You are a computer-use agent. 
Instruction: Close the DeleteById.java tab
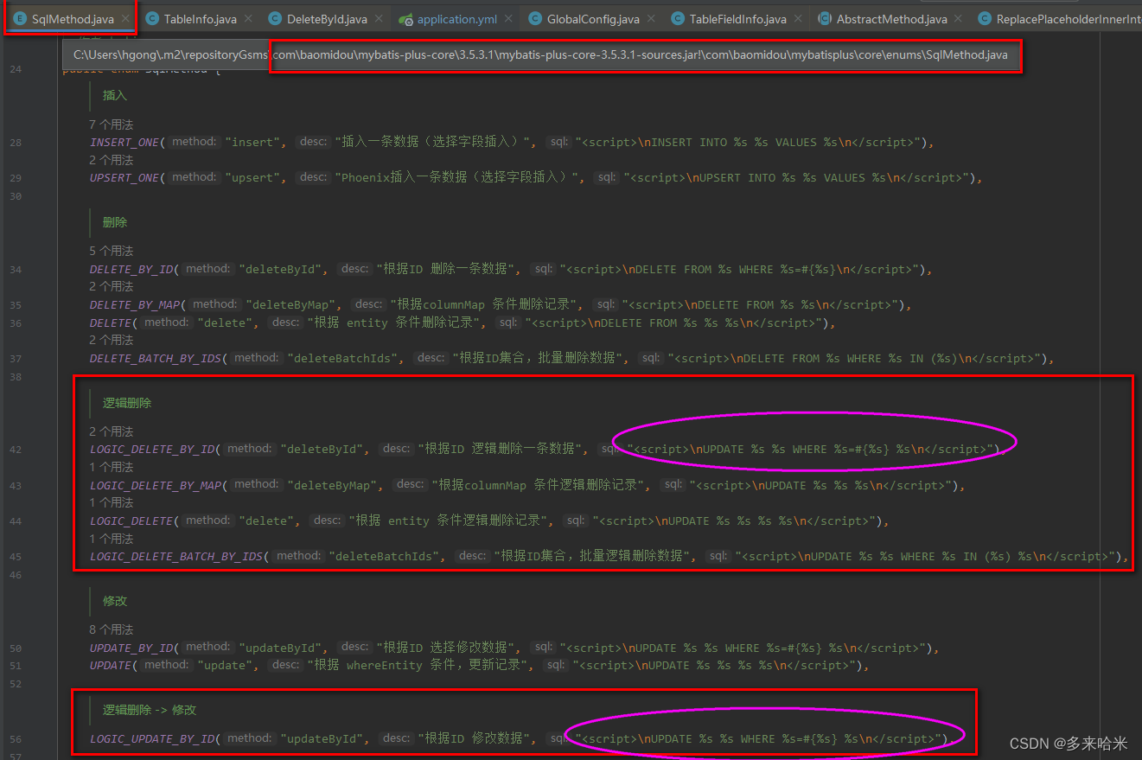pos(379,19)
